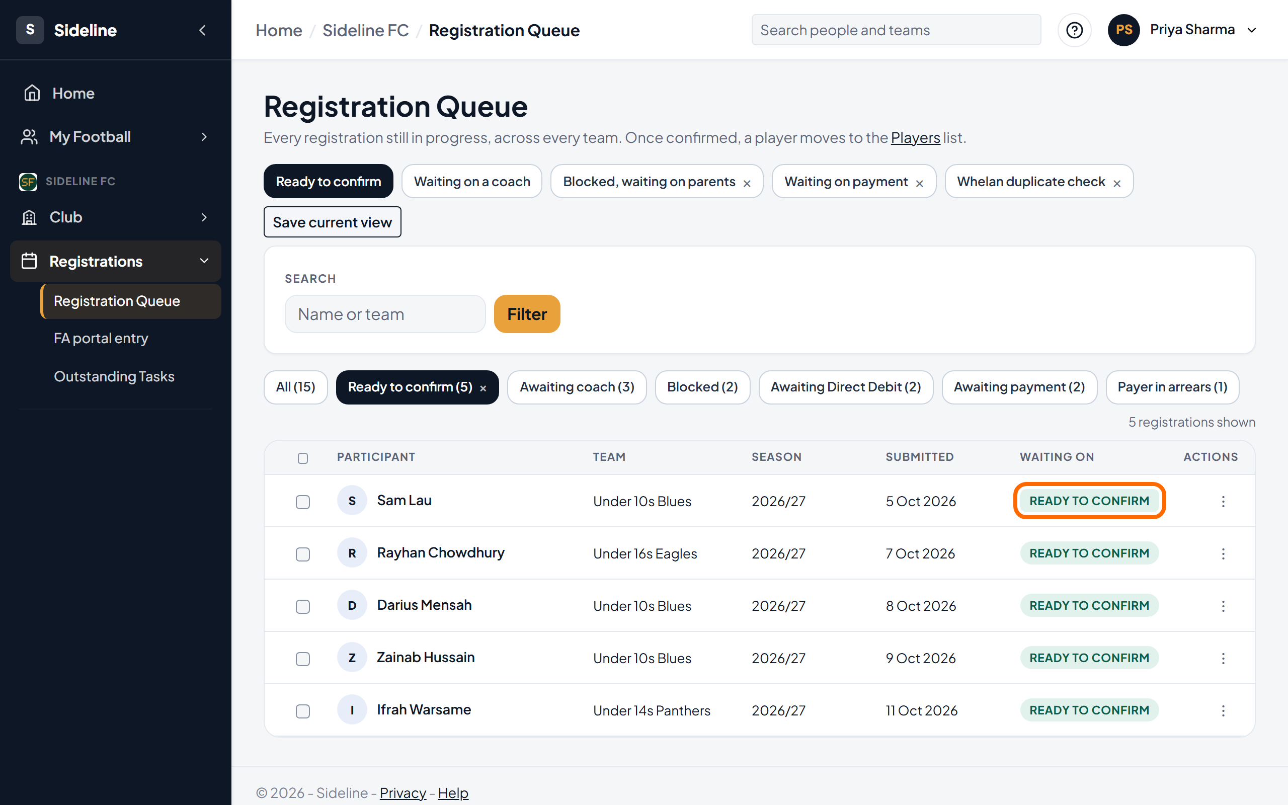Remove the Whelan duplicate check saved view
Viewport: 1288px width, 805px height.
coord(1116,183)
